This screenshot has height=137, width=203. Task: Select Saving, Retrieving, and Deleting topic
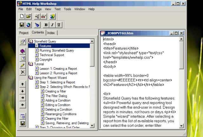click(x=67, y=123)
